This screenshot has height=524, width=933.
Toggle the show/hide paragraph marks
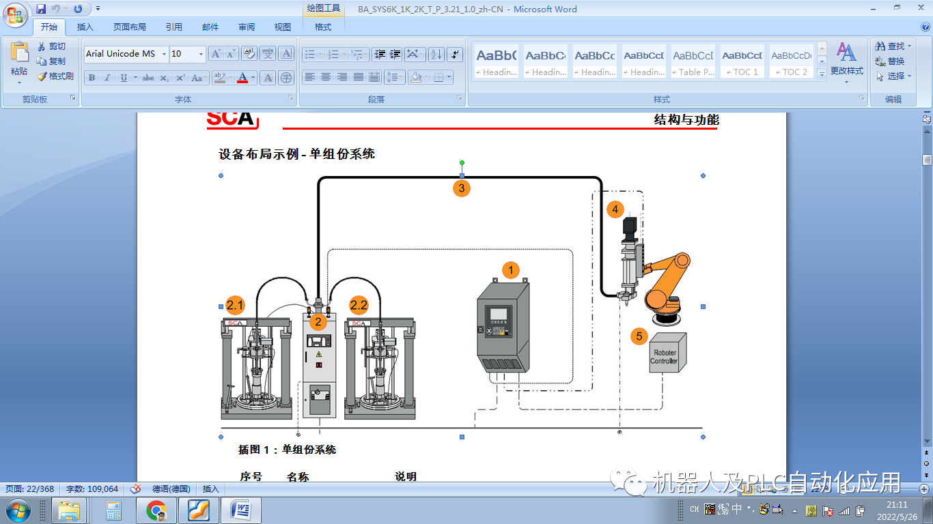click(454, 53)
